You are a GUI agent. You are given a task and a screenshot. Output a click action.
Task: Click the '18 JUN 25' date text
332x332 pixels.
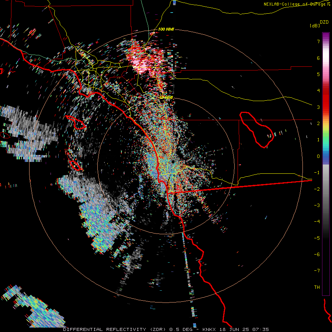point(234,329)
